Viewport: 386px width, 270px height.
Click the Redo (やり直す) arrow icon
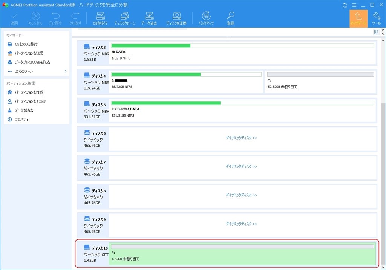[75, 18]
